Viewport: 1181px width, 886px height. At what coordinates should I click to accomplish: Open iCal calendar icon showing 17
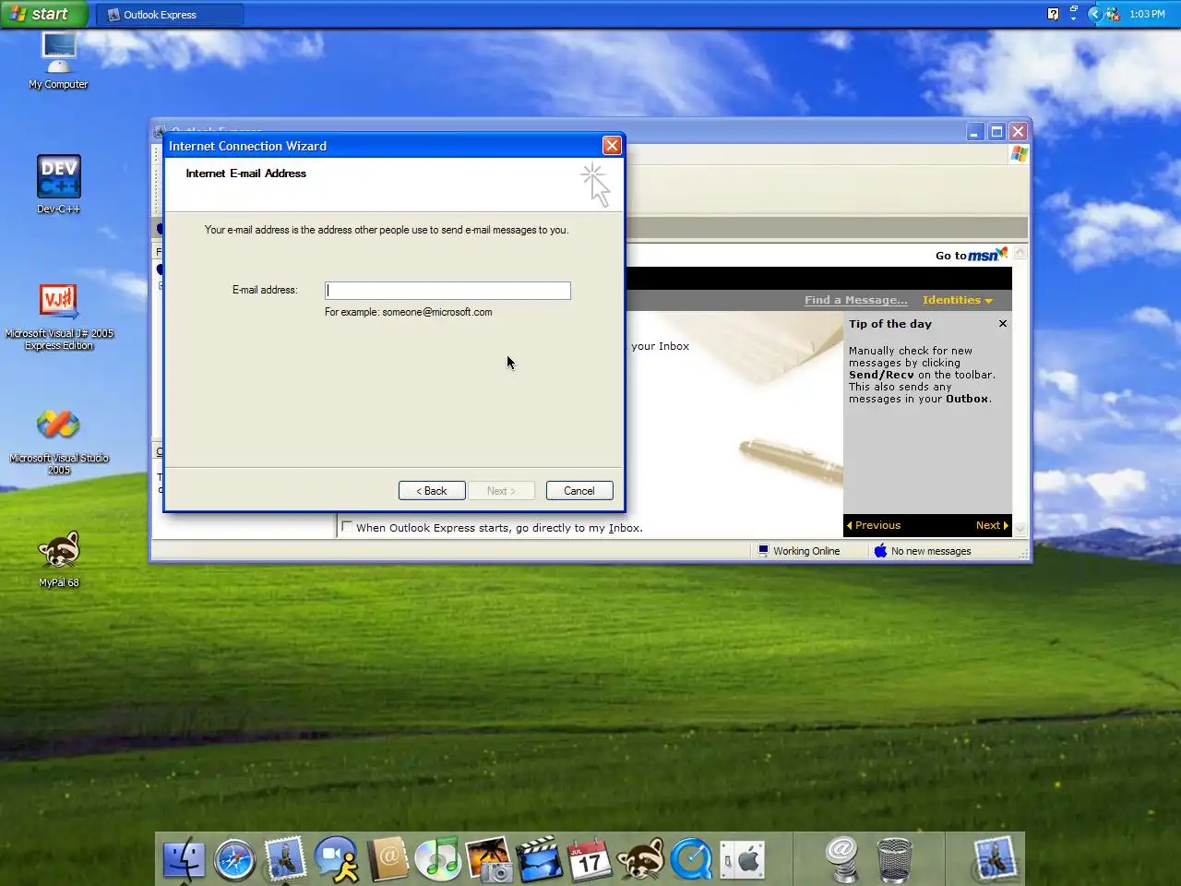[590, 860]
